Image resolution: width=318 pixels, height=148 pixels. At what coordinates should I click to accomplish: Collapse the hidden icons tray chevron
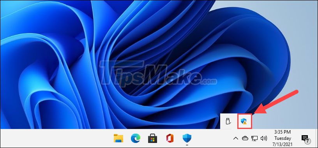pos(235,138)
